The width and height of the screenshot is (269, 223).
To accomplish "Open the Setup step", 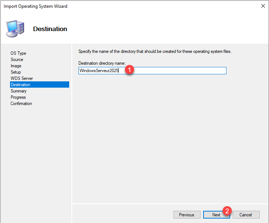I will tap(16, 72).
